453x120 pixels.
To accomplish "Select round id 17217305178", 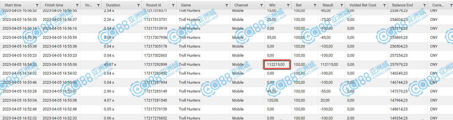I will (x=155, y=46).
